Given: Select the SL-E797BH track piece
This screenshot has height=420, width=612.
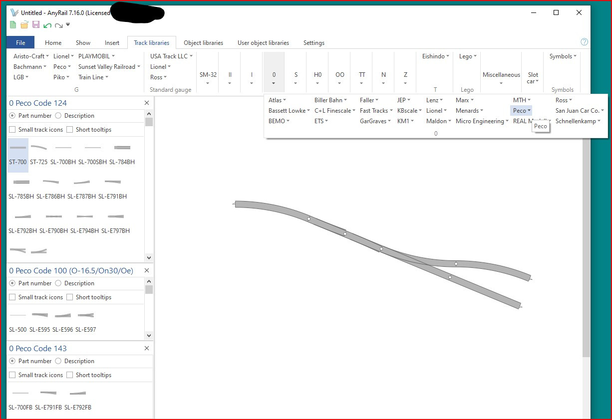Looking at the screenshot, I should (116, 223).
